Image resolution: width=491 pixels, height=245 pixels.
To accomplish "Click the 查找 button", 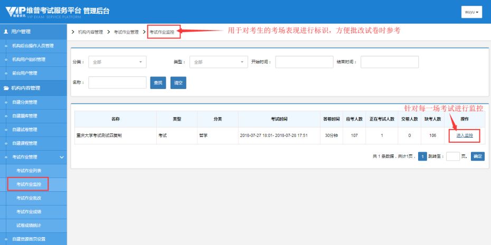I will (x=158, y=83).
